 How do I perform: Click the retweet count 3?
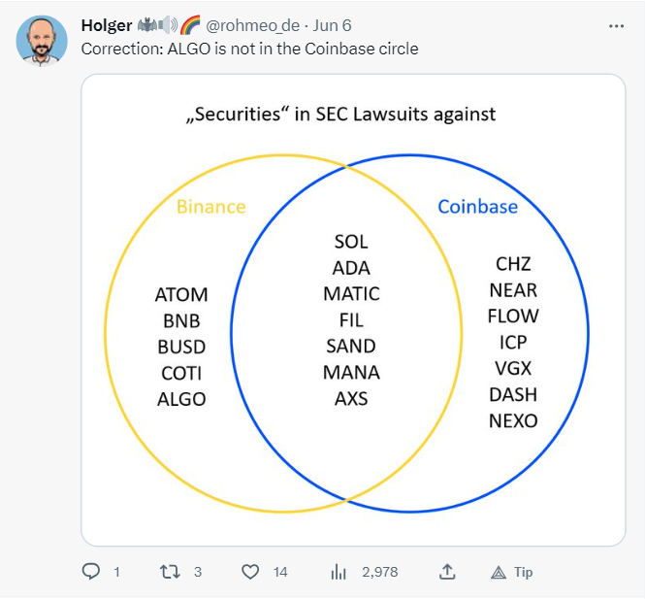198,572
